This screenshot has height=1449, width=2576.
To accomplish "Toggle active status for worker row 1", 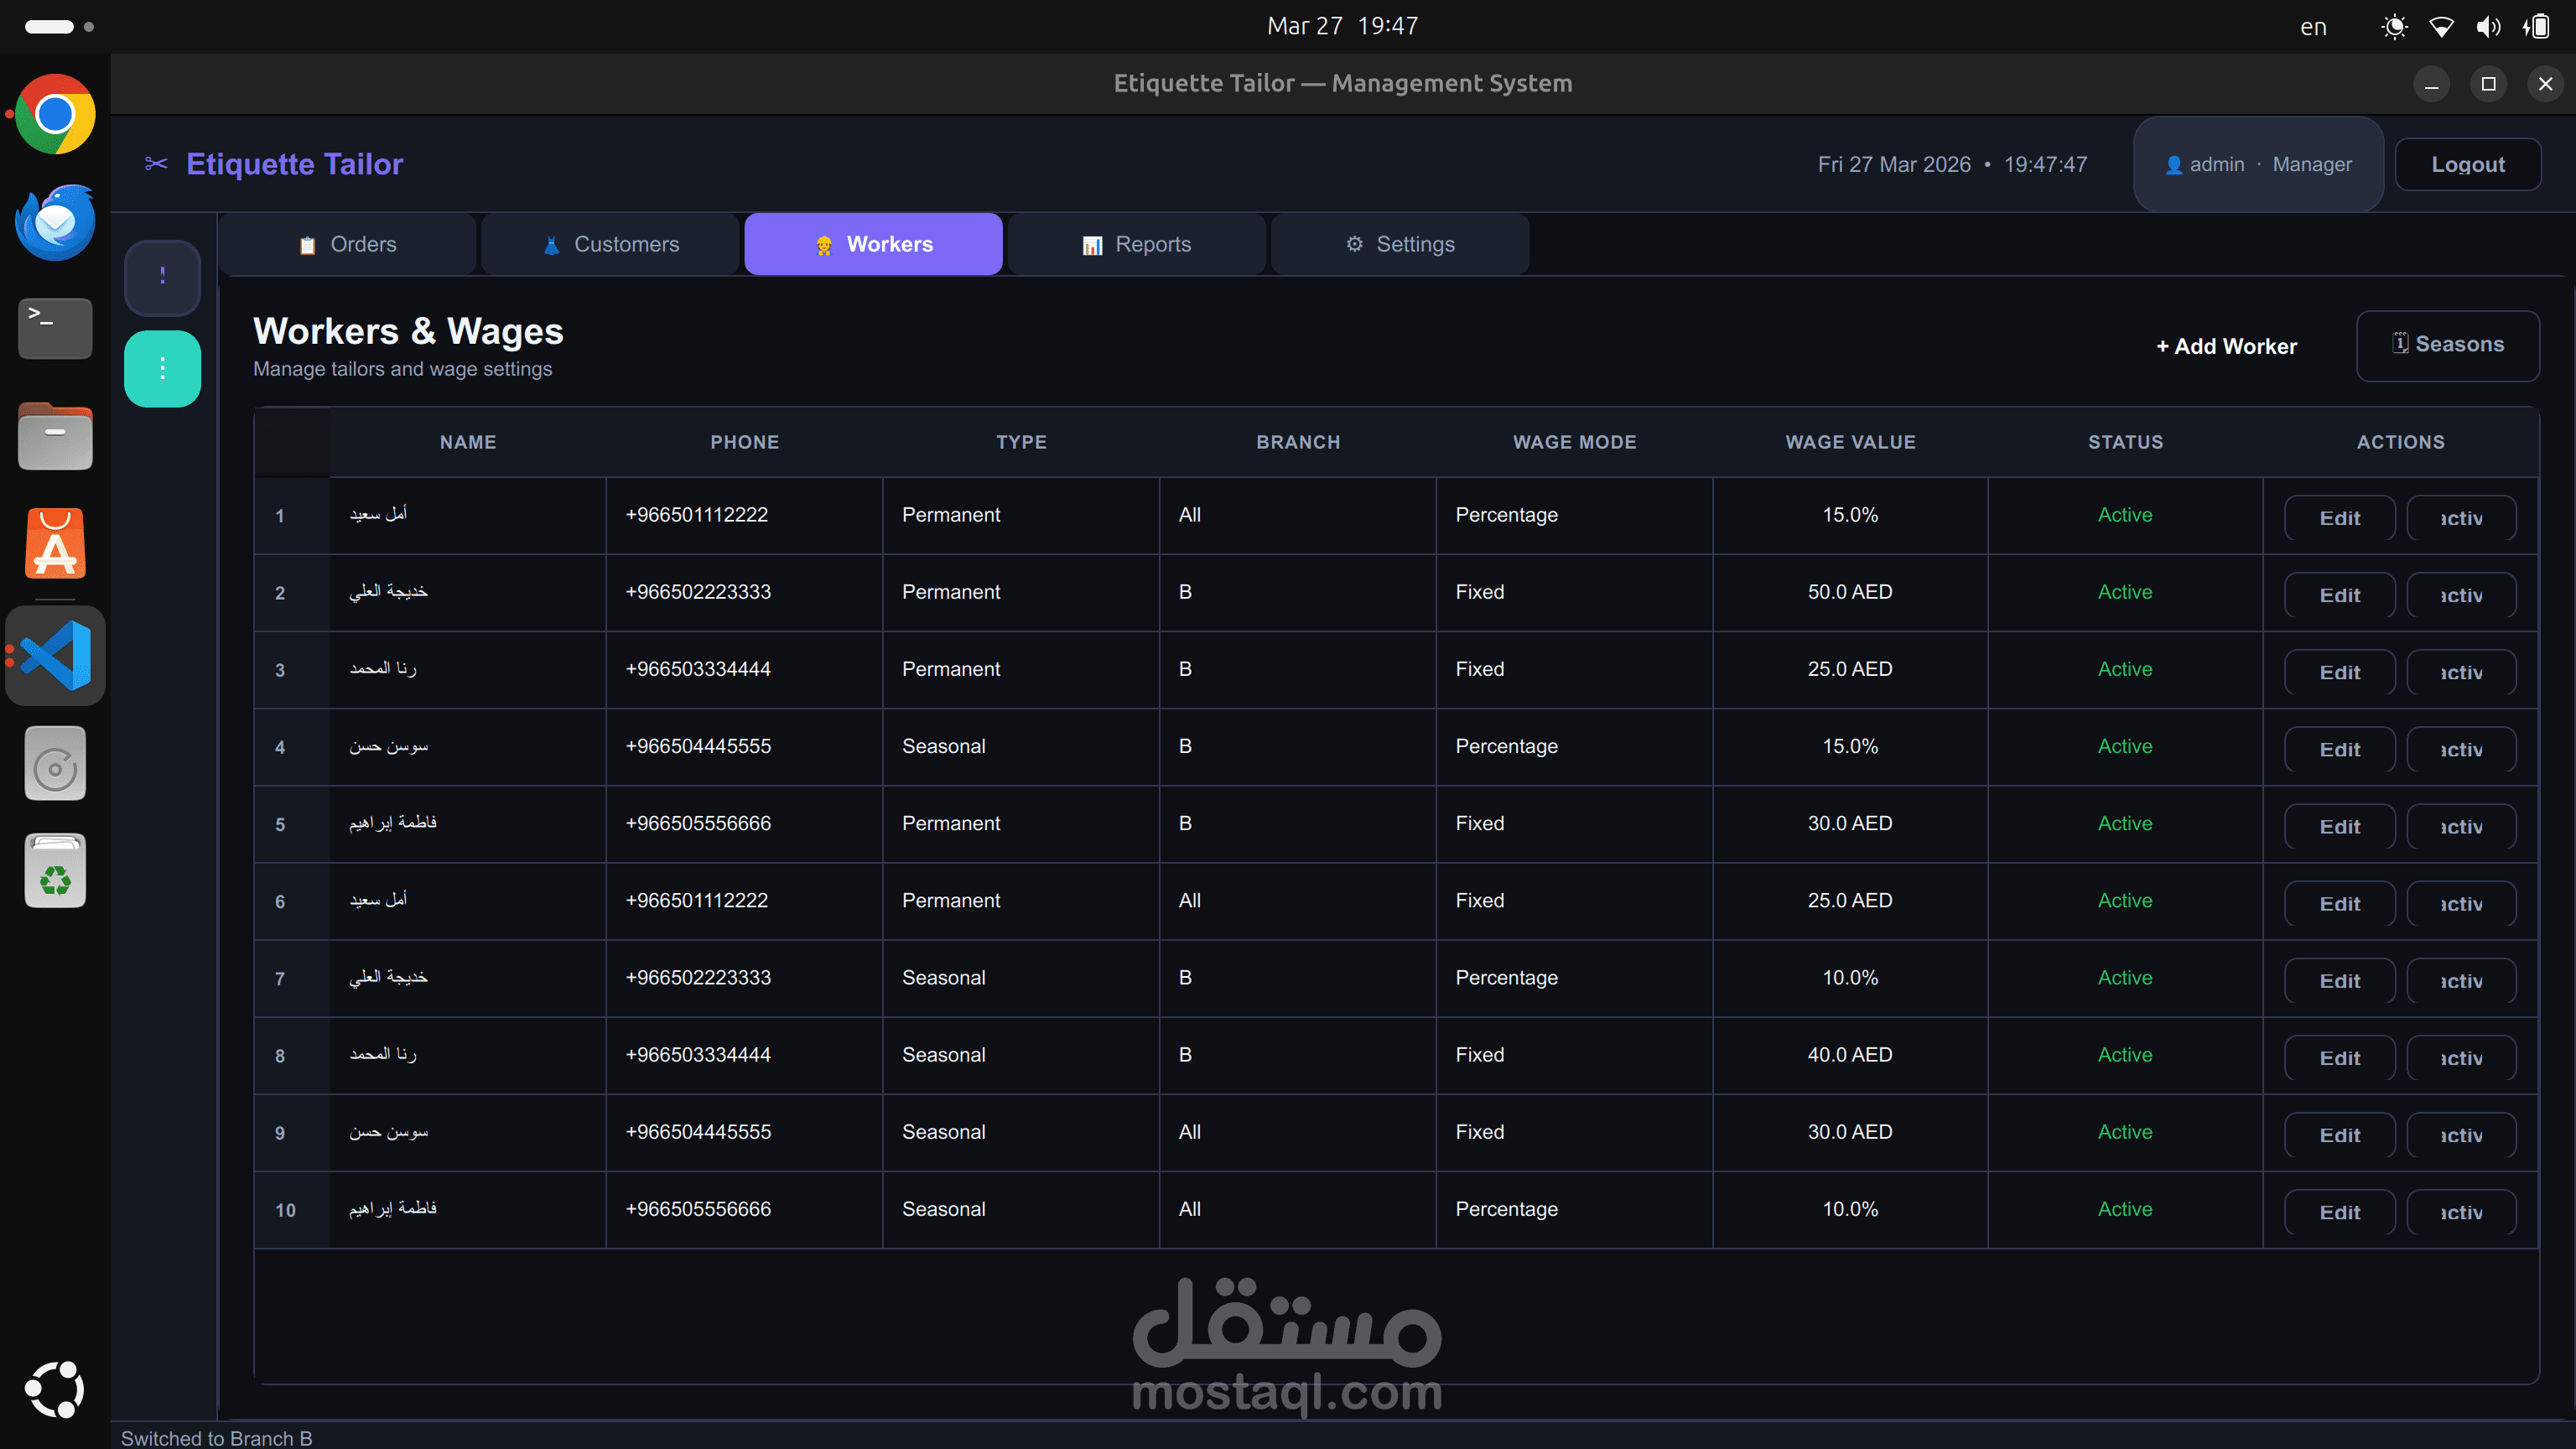I will click(x=2460, y=518).
